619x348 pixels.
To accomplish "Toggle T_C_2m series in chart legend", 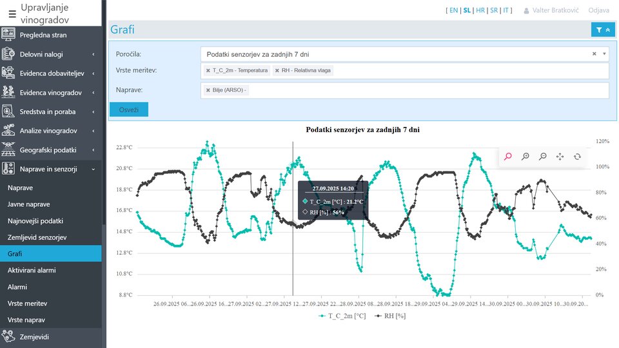I will [x=342, y=316].
